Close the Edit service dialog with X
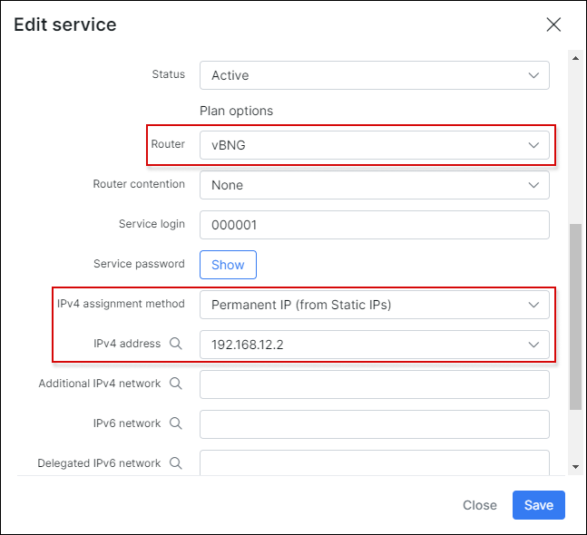Screen dimensions: 587x535 pos(553,24)
